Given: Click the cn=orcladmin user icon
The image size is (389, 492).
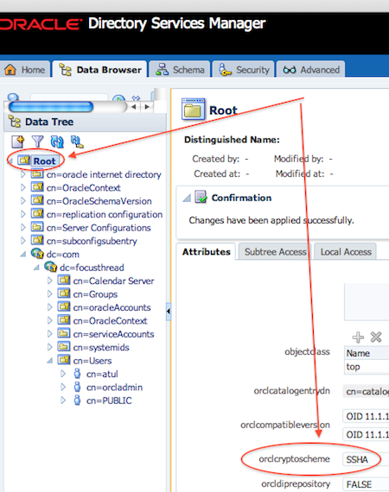Looking at the screenshot, I should coord(77,387).
